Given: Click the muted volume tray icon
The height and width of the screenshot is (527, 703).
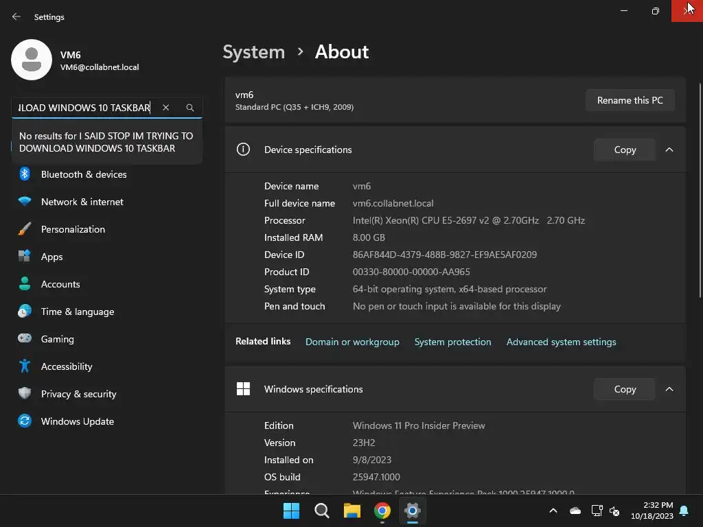Looking at the screenshot, I should pyautogui.click(x=614, y=511).
